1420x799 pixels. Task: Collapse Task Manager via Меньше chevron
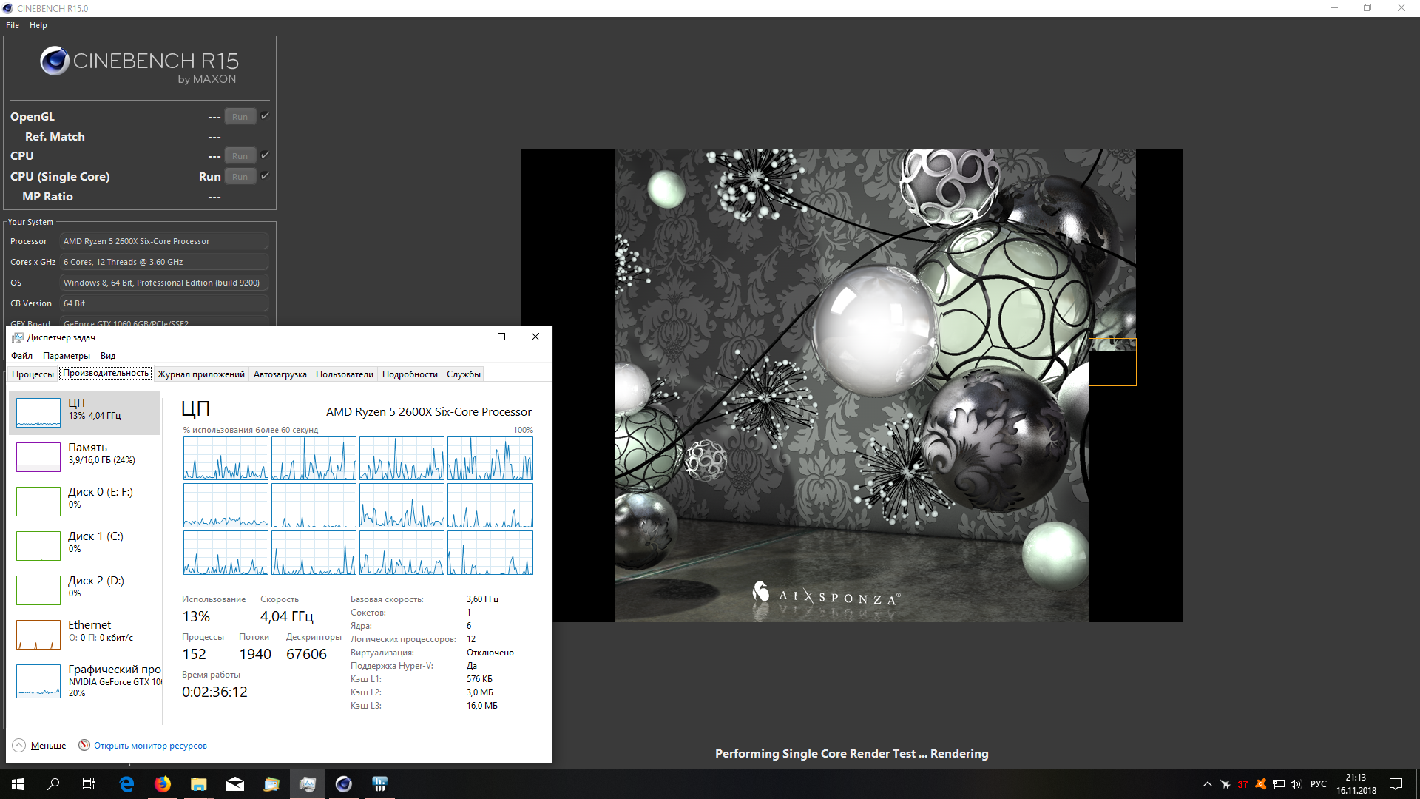coord(19,746)
